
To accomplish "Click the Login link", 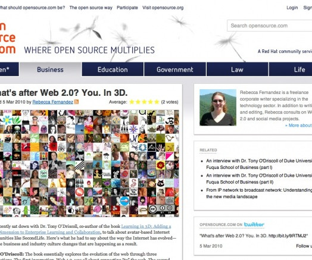I will point(292,8).
